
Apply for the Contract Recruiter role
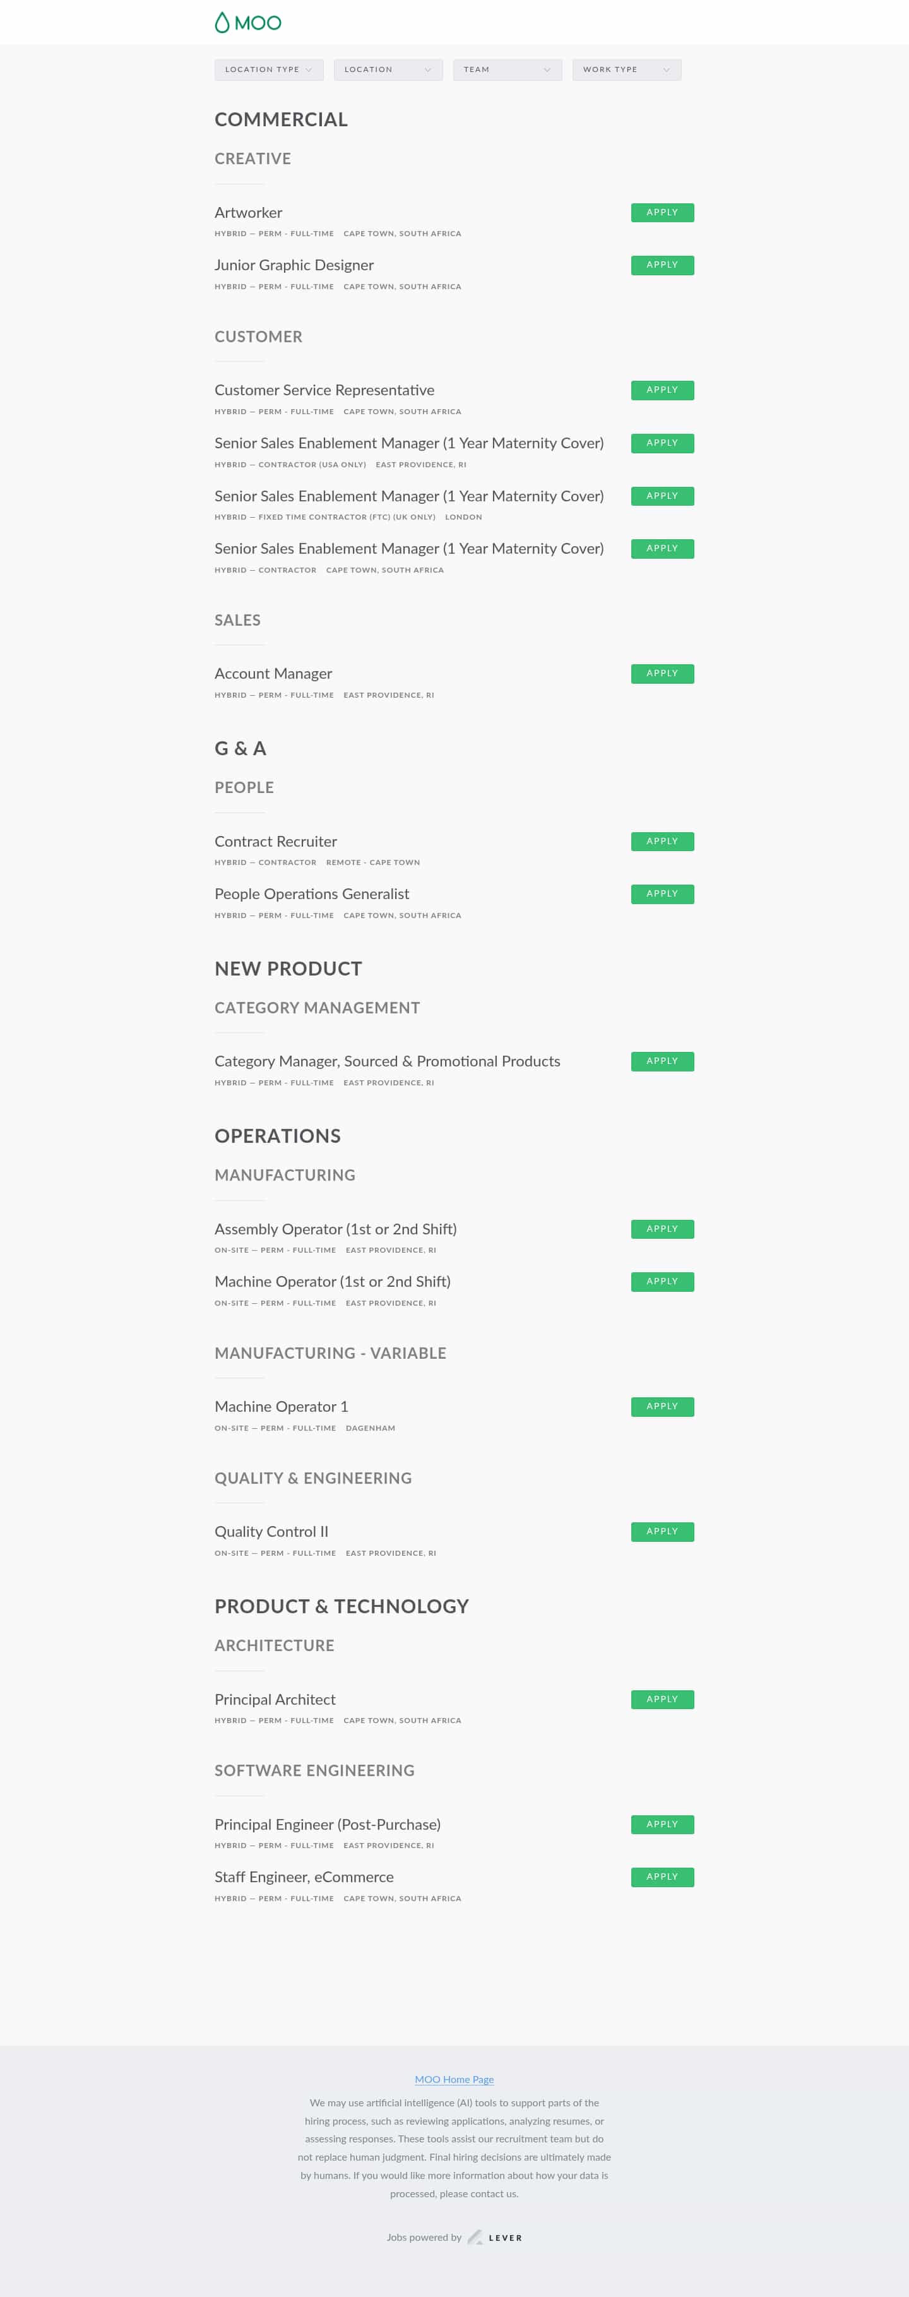[x=662, y=841]
